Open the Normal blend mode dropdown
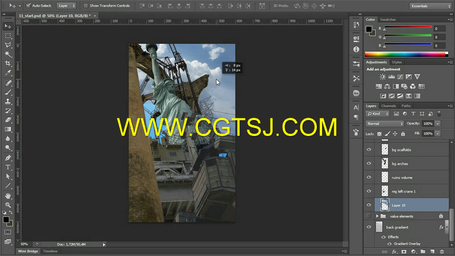 [x=384, y=123]
